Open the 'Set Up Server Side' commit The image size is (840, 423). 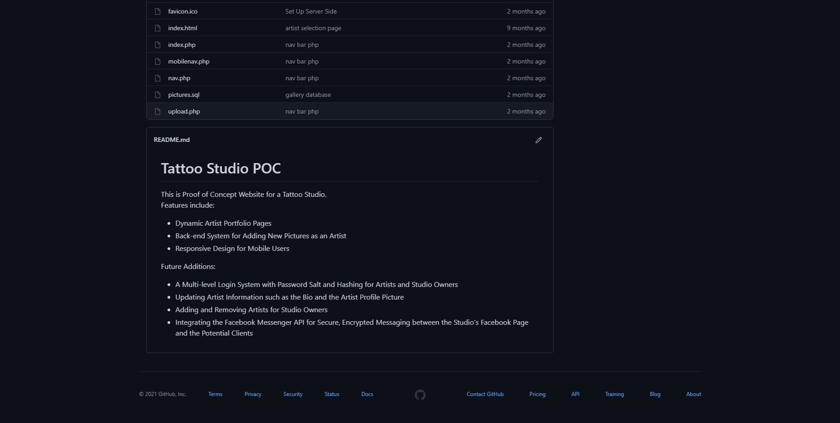point(311,11)
